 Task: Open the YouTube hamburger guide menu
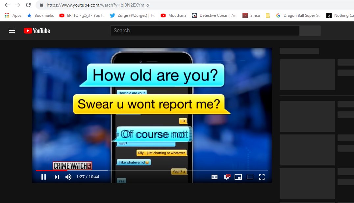12,31
